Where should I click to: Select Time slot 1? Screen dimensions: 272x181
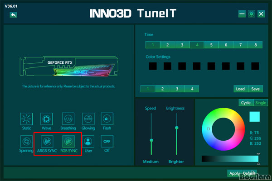tap(153, 45)
